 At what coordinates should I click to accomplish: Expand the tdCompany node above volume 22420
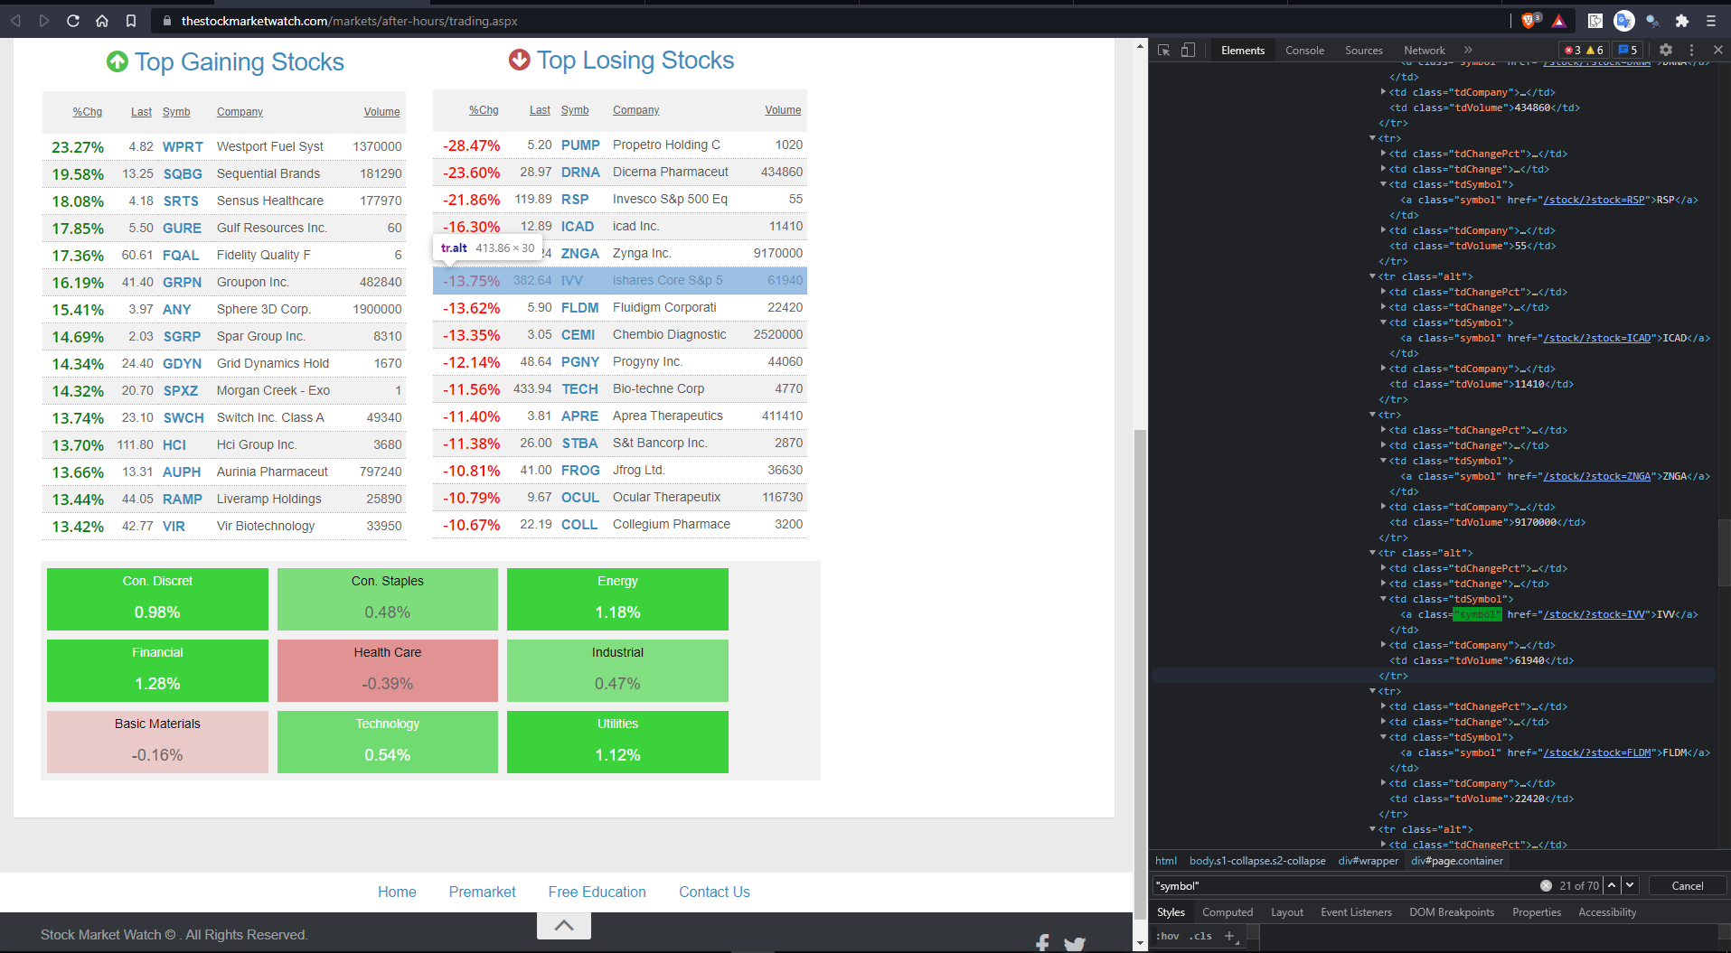1383,783
